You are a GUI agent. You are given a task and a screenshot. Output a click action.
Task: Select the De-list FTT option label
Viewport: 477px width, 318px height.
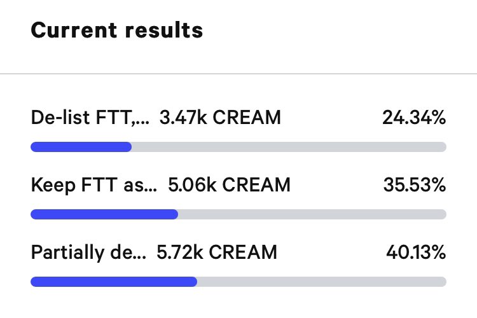click(90, 118)
